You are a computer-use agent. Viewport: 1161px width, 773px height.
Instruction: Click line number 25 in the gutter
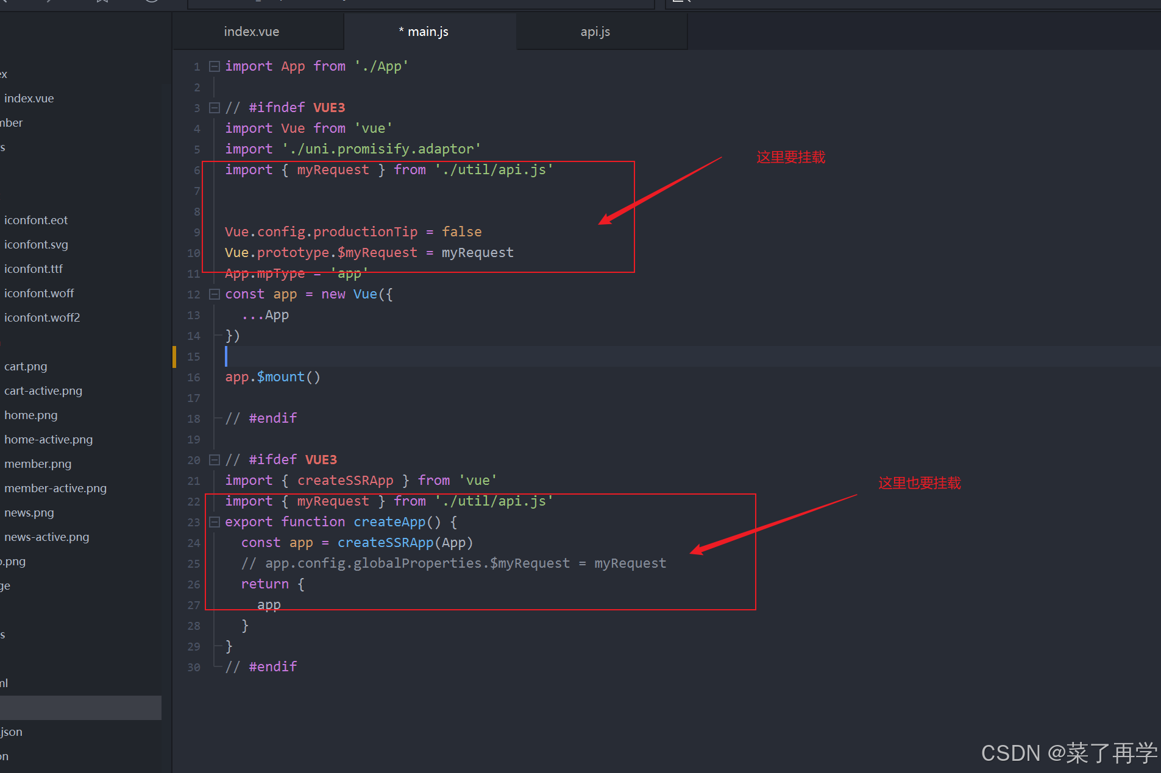point(193,564)
